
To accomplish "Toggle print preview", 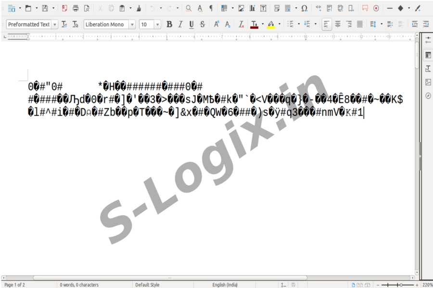I will 87,8.
